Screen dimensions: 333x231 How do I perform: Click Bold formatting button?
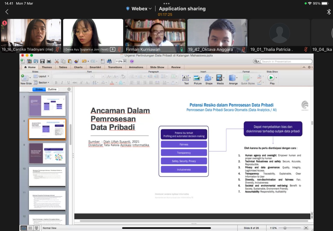click(x=56, y=83)
